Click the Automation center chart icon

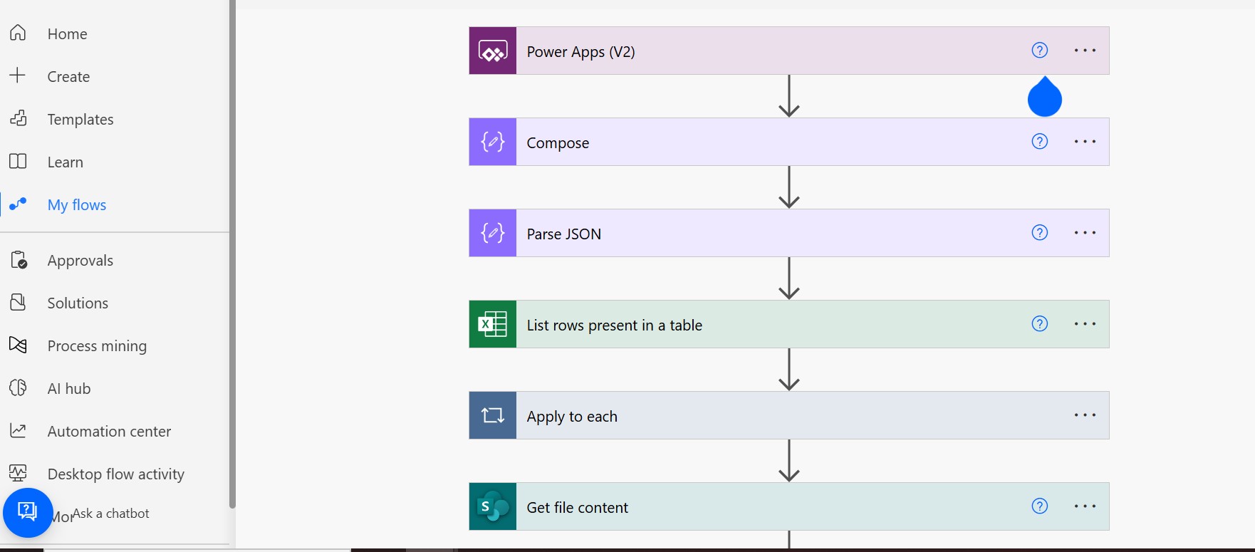[18, 431]
